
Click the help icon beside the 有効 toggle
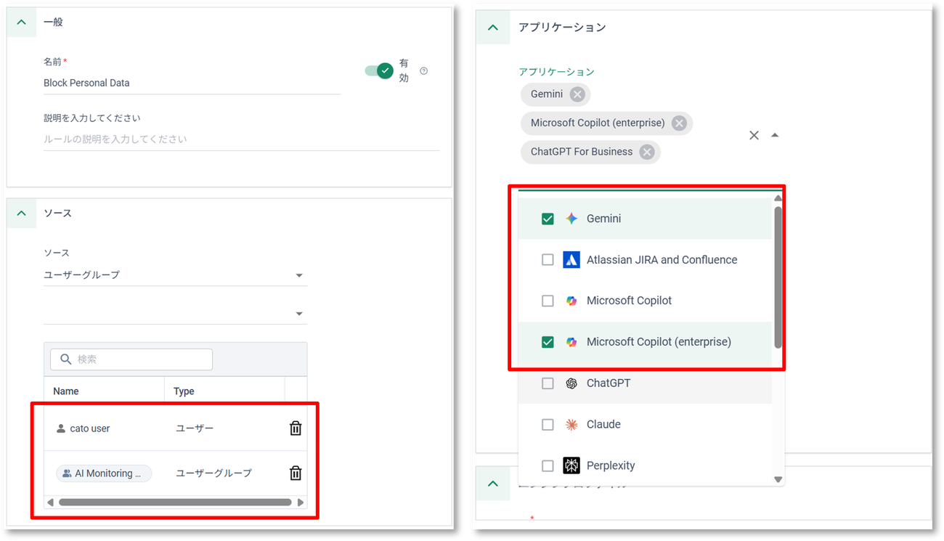424,71
